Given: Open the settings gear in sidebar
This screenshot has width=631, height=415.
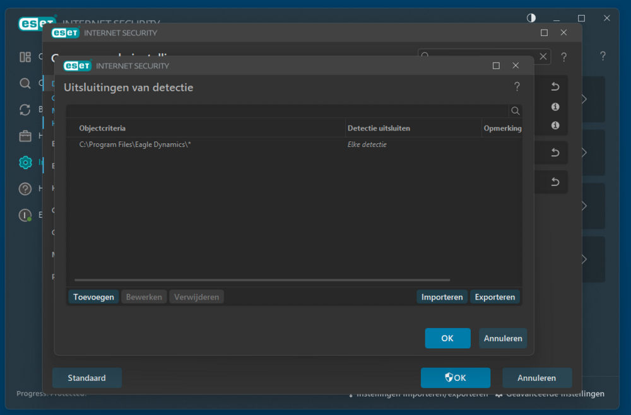Looking at the screenshot, I should [25, 163].
